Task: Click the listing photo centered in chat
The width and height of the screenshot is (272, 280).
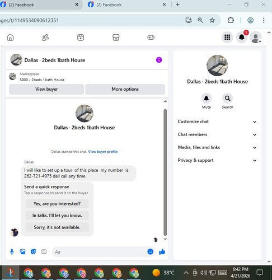Action: coord(85,114)
